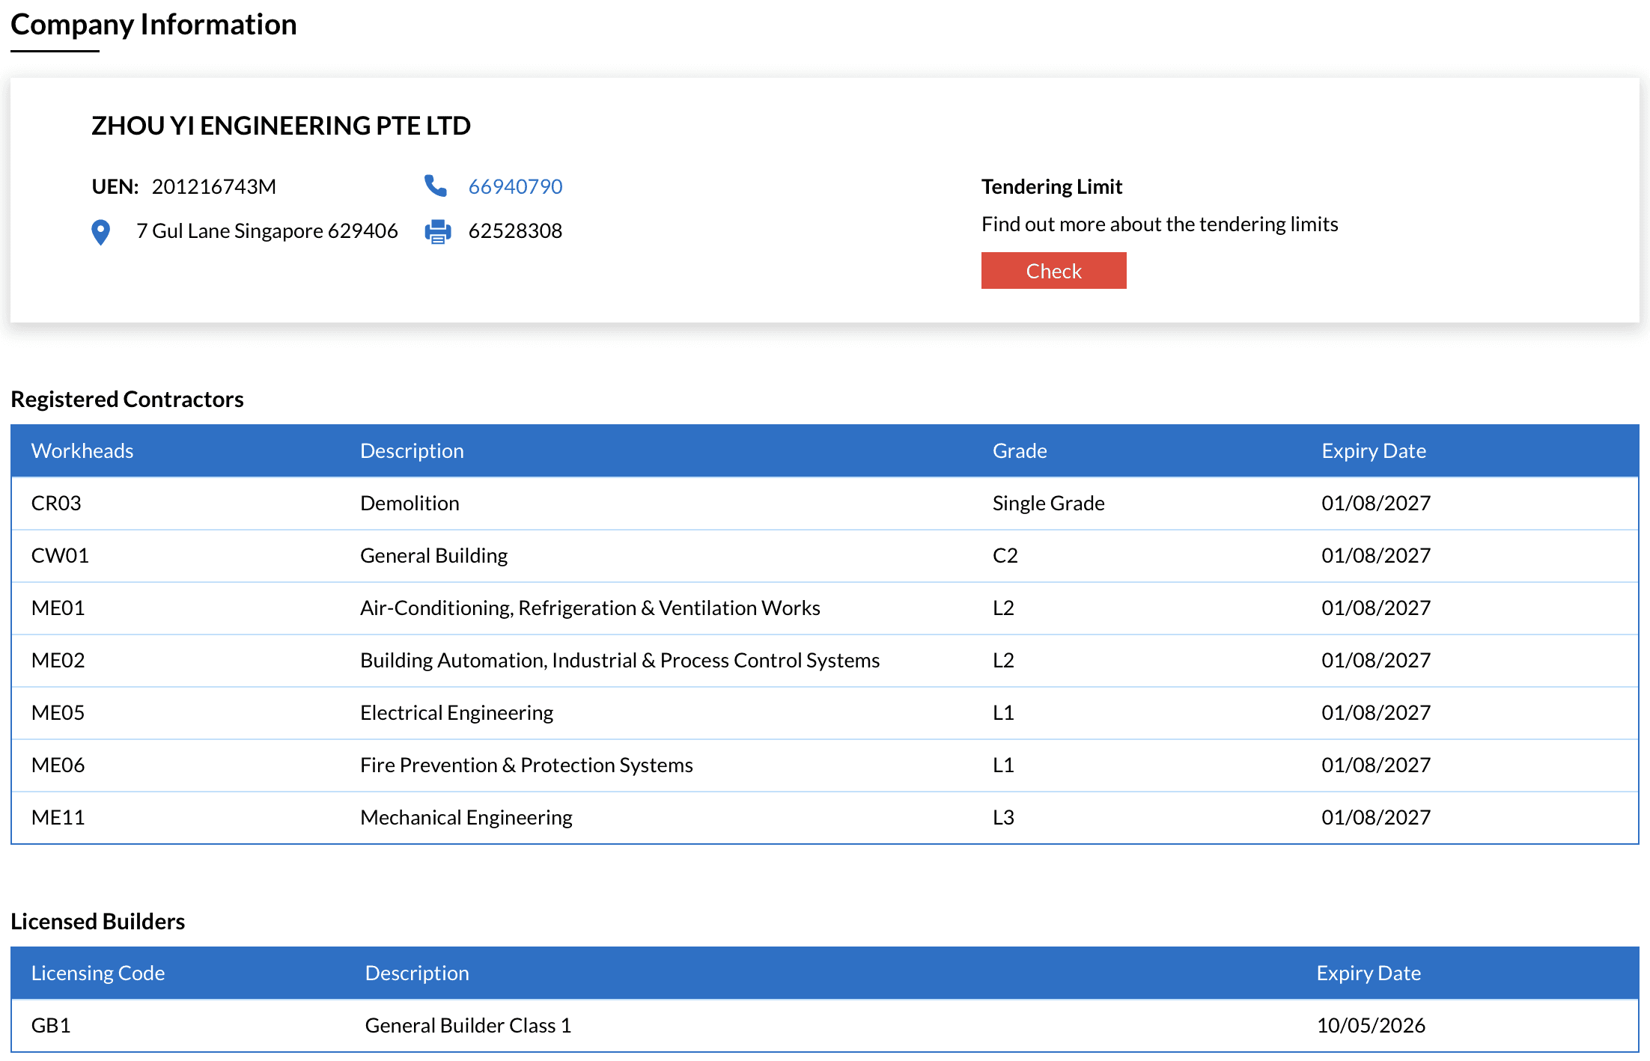This screenshot has width=1650, height=1061.
Task: Select the UEN value 201216743M
Action: [214, 186]
